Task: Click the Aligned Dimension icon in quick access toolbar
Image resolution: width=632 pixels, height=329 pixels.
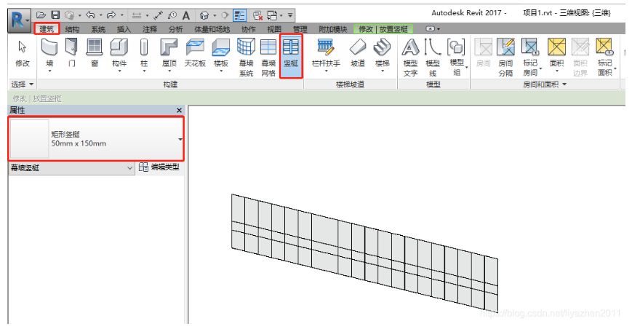Action: 158,15
